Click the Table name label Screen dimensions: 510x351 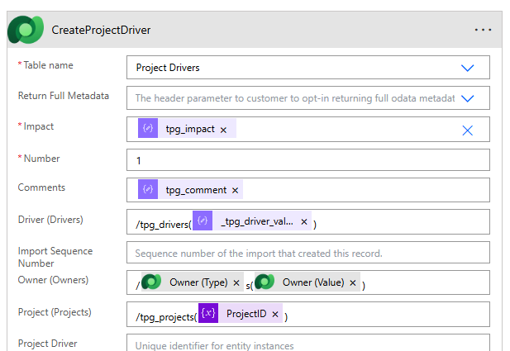pos(48,65)
